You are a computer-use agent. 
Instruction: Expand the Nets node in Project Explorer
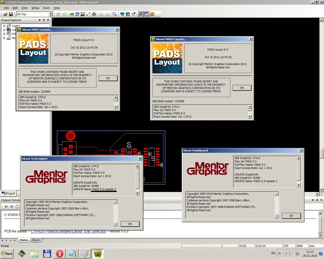[x=5, y=38]
